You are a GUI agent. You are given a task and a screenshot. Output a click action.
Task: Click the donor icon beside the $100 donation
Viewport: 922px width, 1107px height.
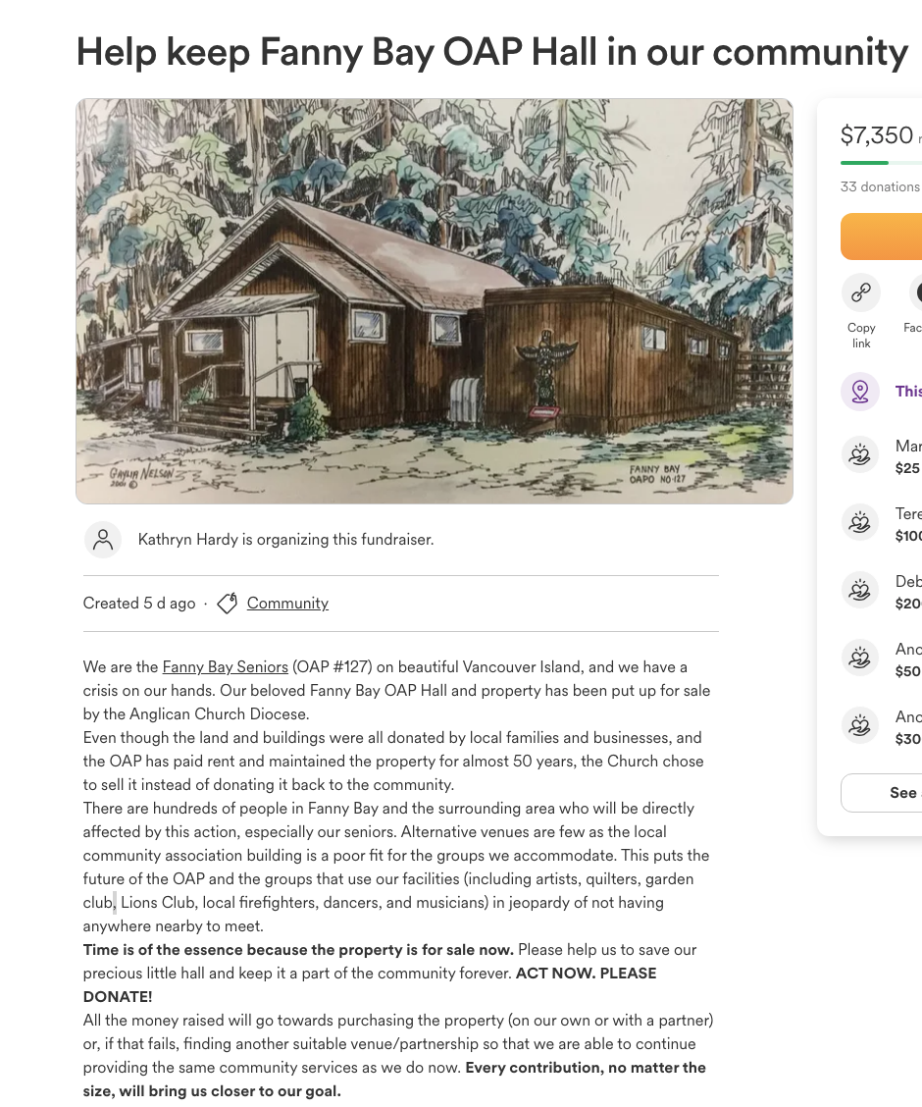(x=860, y=523)
